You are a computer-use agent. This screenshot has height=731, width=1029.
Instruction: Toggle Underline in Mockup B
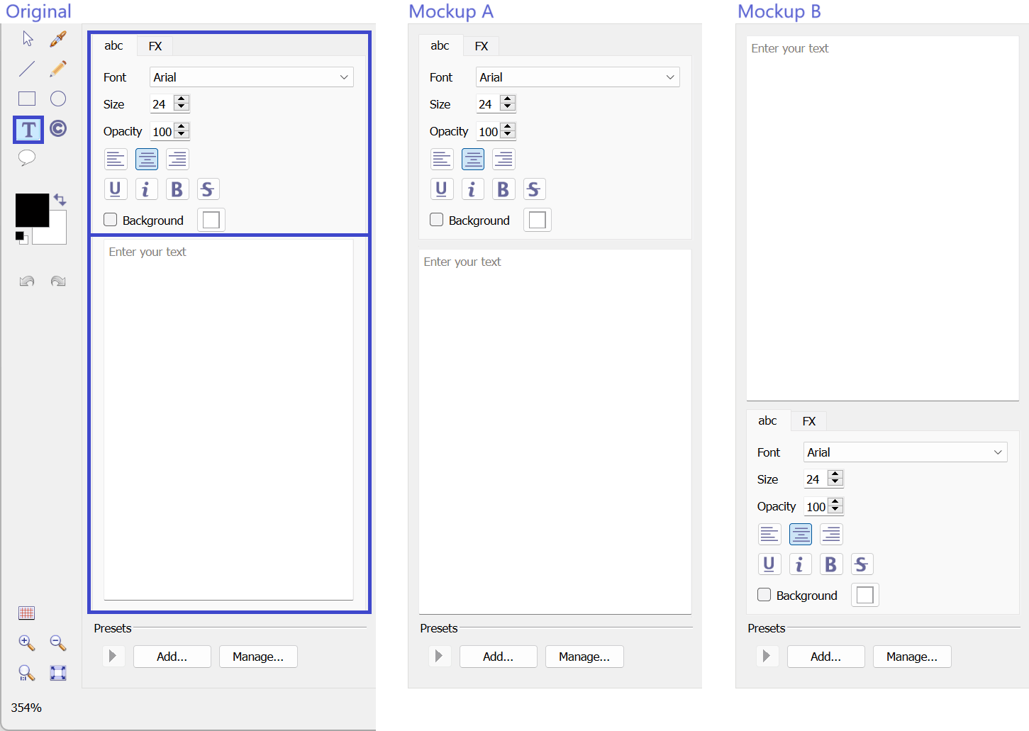click(x=769, y=564)
